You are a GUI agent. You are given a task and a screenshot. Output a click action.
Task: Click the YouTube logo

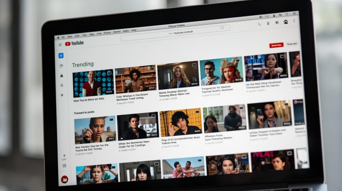[x=74, y=43]
